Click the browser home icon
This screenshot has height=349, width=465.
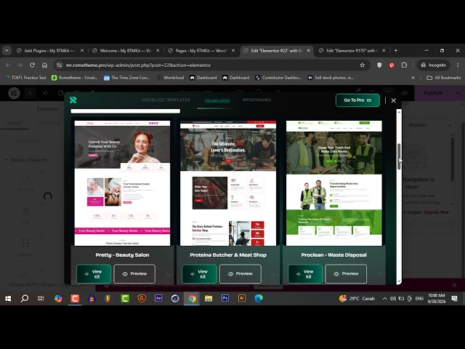pyautogui.click(x=44, y=65)
